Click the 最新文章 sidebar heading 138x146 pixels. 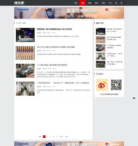click(100, 23)
